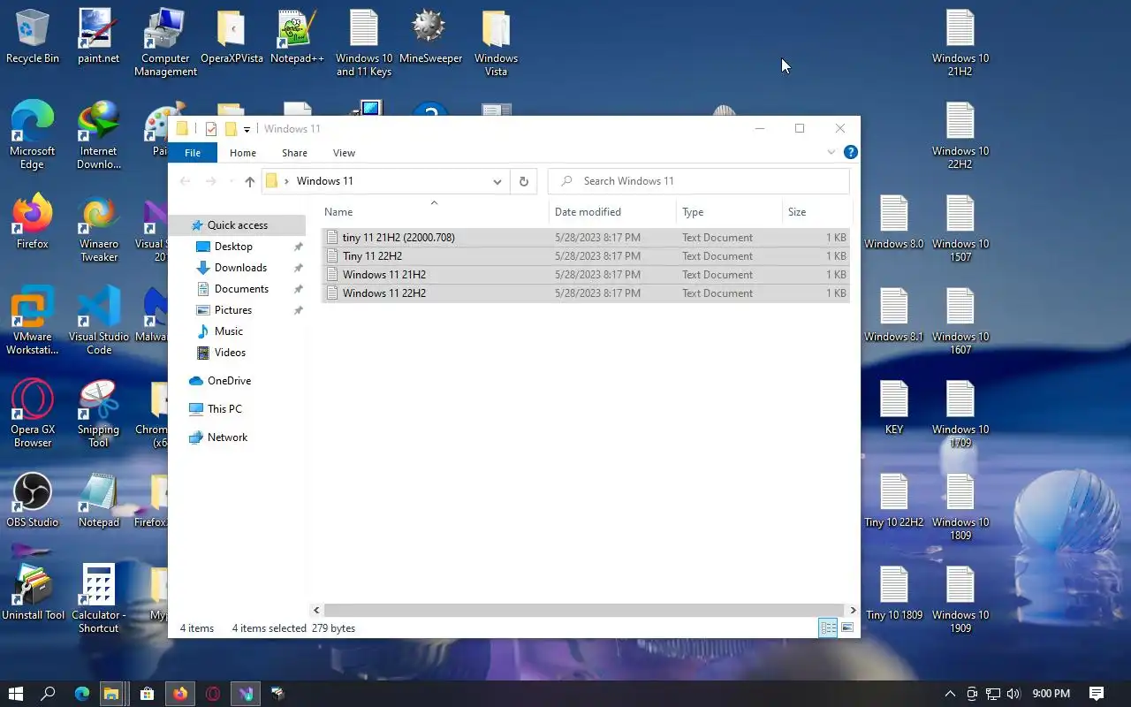Open the Recycle Bin desktop icon
1131x707 pixels.
click(x=33, y=37)
